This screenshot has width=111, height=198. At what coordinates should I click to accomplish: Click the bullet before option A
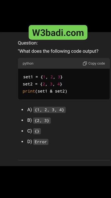(x=22, y=110)
